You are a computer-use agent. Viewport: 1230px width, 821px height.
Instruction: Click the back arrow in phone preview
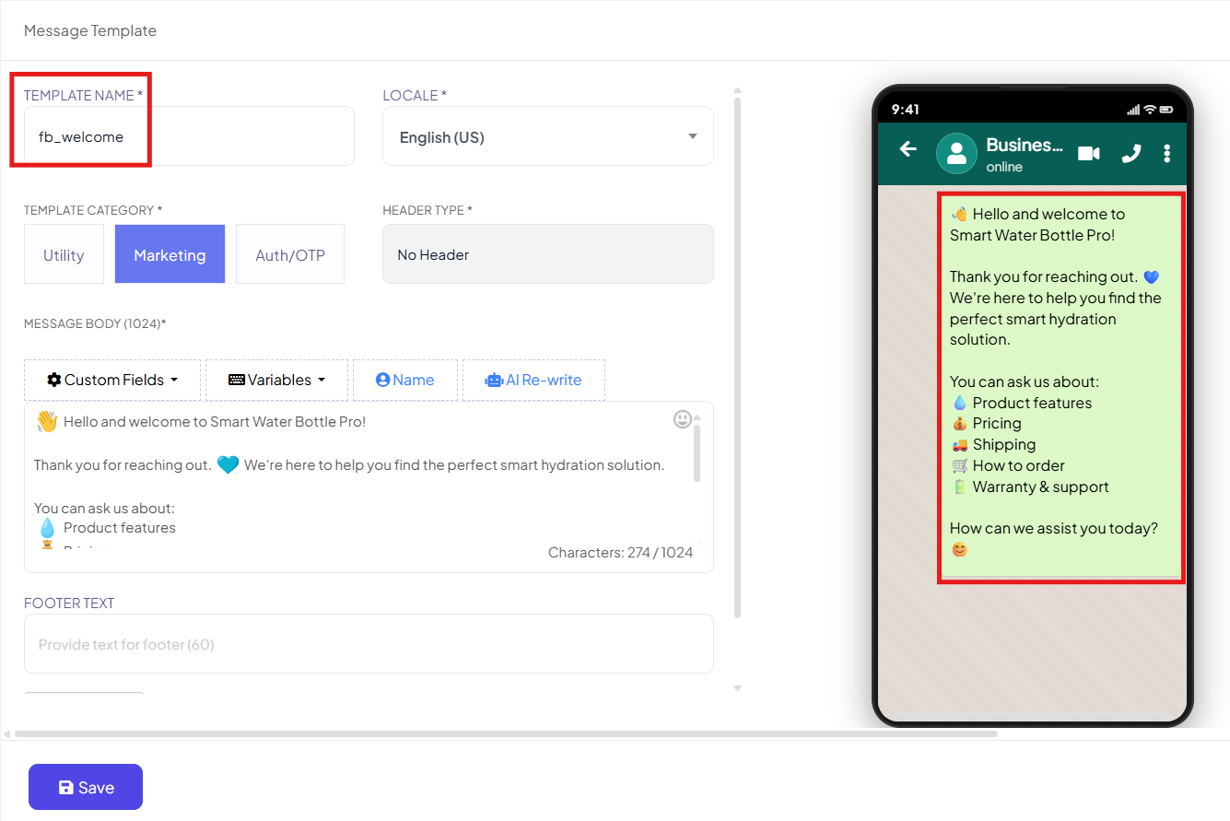click(x=908, y=148)
